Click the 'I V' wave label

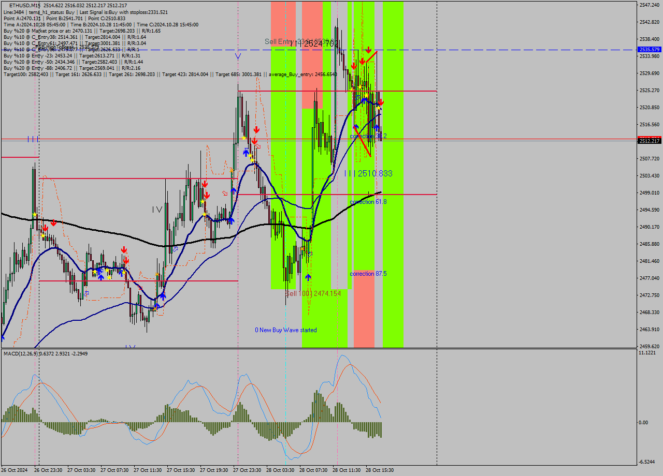coord(157,210)
